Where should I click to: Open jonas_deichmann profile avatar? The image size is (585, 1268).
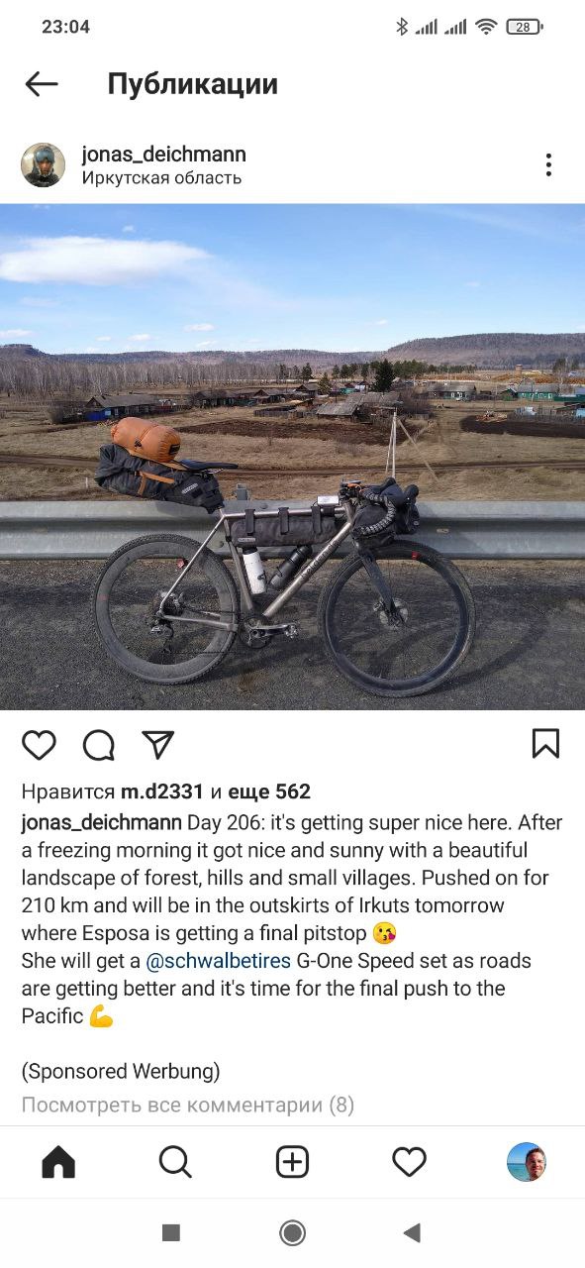(43, 164)
